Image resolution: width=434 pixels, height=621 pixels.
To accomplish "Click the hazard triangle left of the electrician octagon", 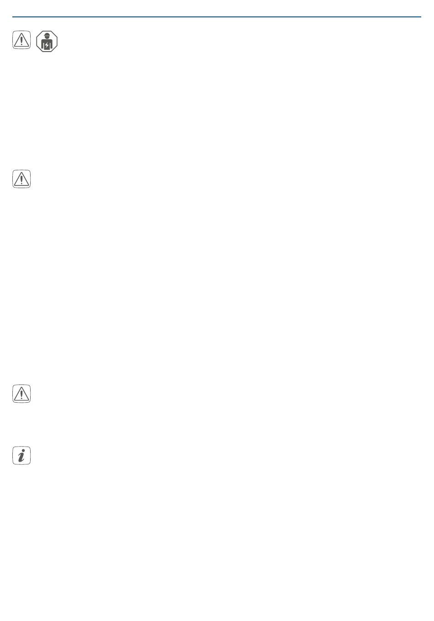I will pyautogui.click(x=21, y=41).
